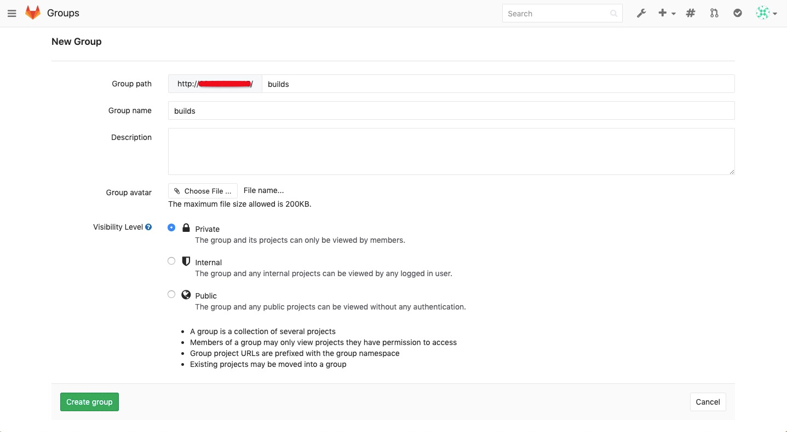Viewport: 787px width, 432px height.
Task: Click the Public globe icon
Action: [x=186, y=295]
